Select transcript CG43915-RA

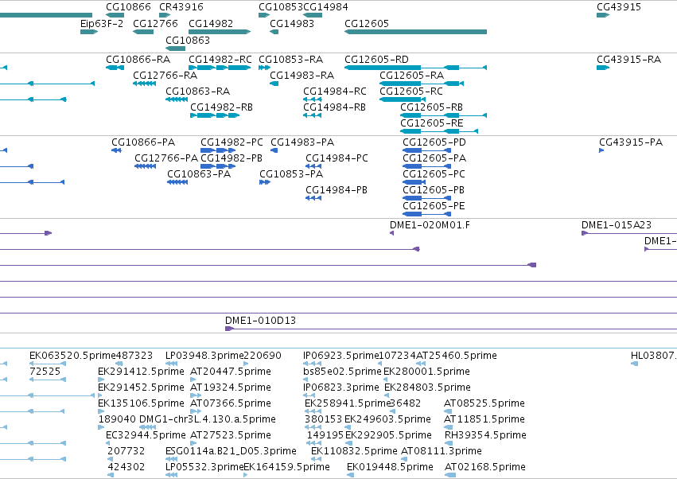pyautogui.click(x=628, y=60)
